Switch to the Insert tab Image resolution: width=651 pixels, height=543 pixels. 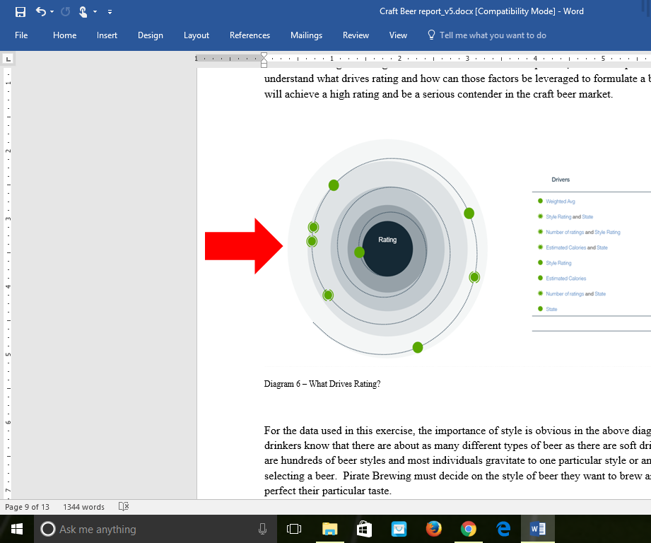[x=107, y=35]
